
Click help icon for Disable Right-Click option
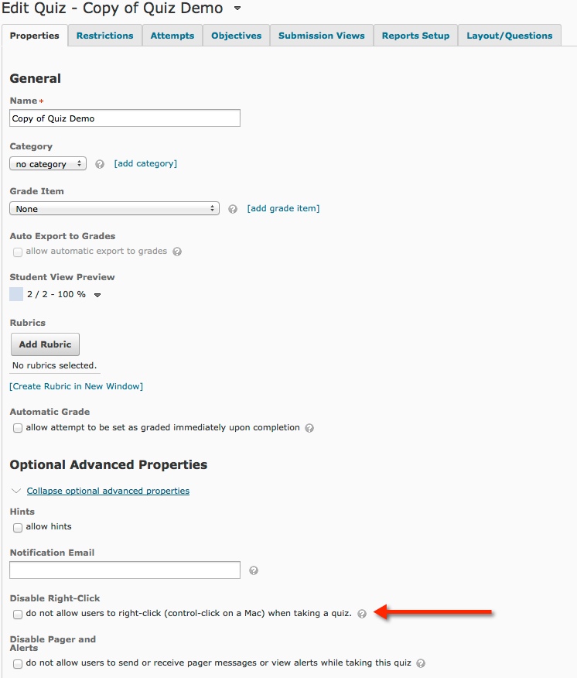(362, 614)
